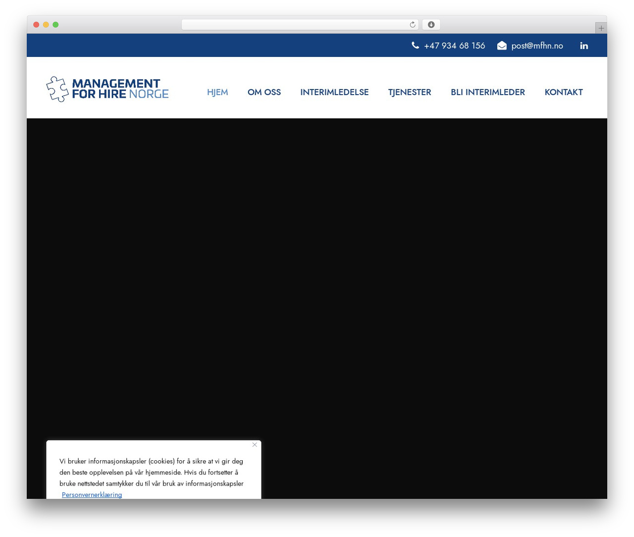
Task: Click the Management For Hire Norge logo text
Action: click(x=120, y=89)
